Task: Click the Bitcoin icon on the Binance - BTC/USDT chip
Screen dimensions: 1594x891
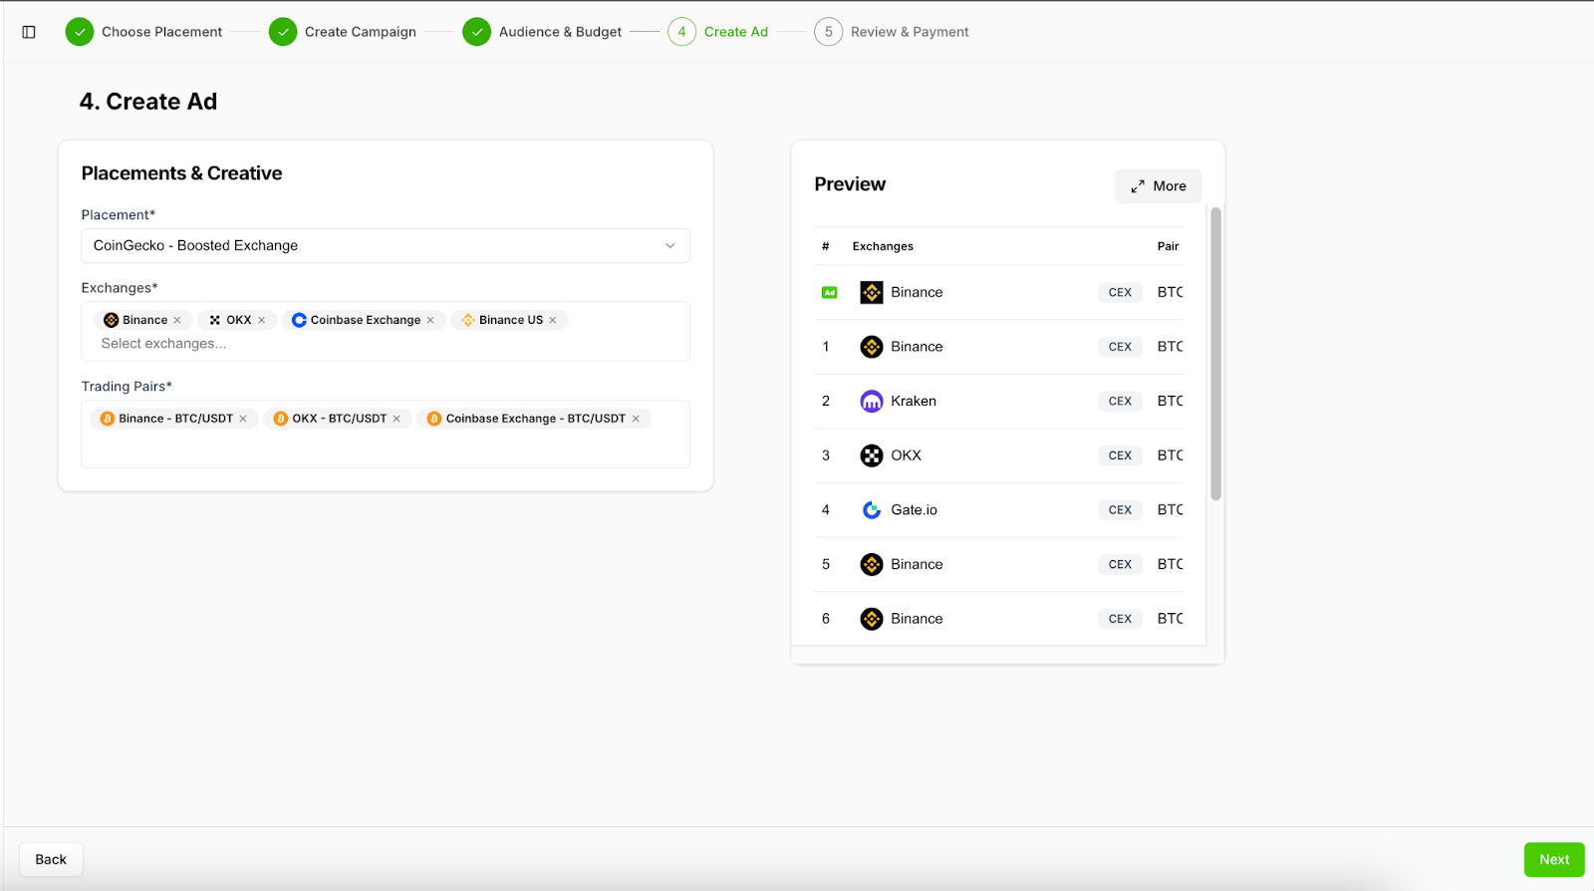Action: [x=108, y=419]
